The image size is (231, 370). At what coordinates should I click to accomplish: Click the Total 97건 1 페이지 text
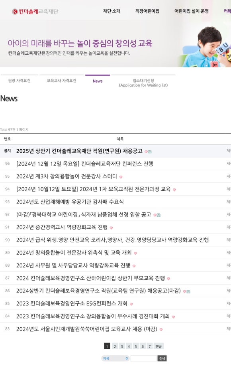(x=14, y=130)
